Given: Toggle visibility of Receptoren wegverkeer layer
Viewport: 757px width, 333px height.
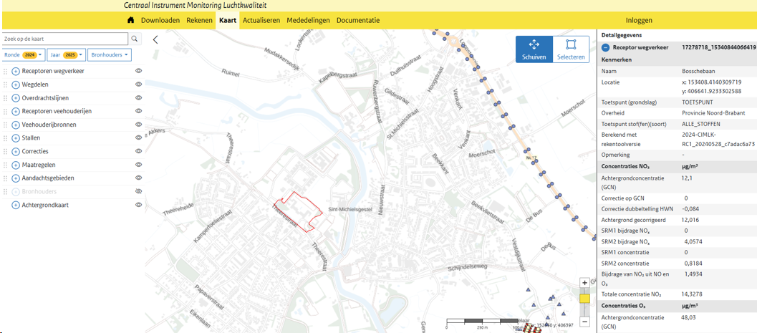Looking at the screenshot, I should point(139,71).
